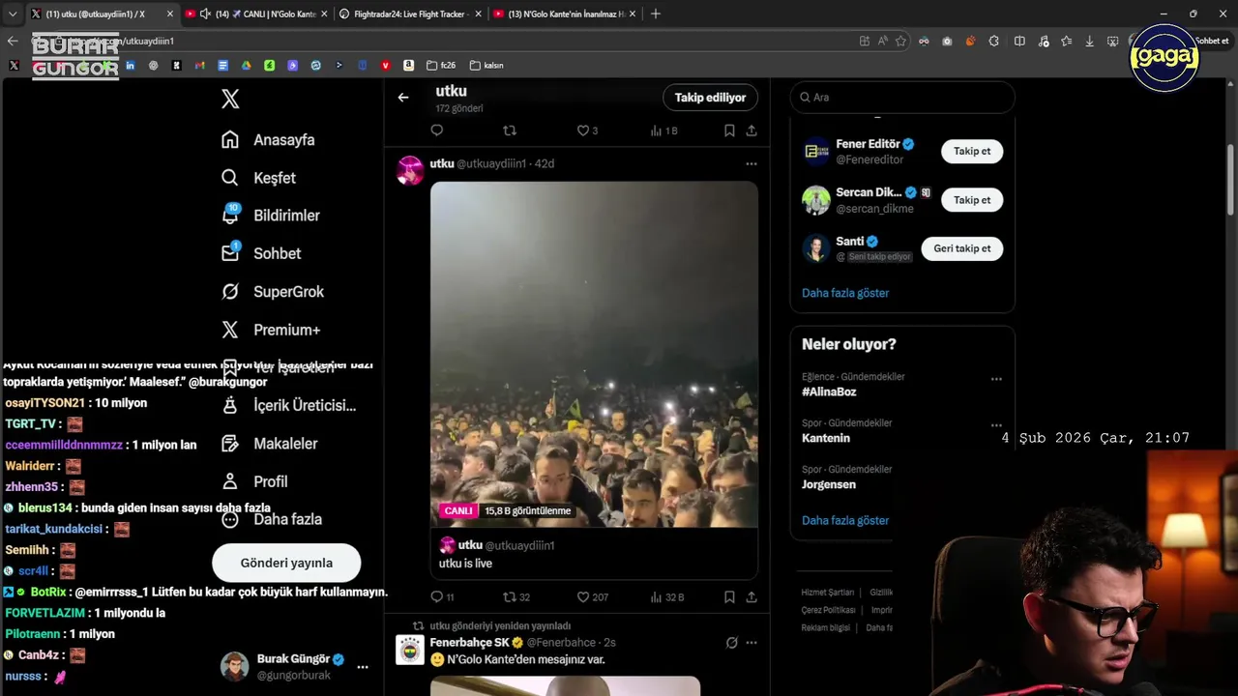This screenshot has width=1238, height=696.
Task: Repost the top post above utku's video
Action: pyautogui.click(x=510, y=130)
